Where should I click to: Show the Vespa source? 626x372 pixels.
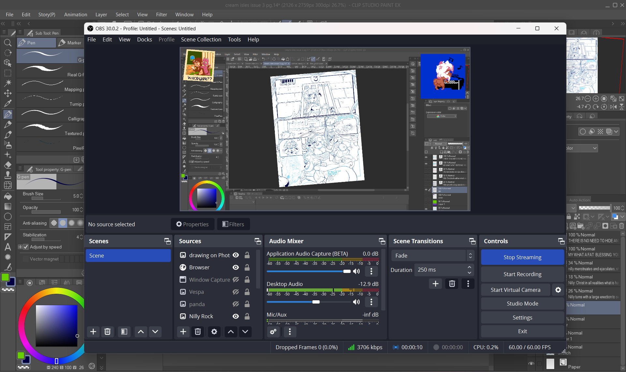click(236, 292)
